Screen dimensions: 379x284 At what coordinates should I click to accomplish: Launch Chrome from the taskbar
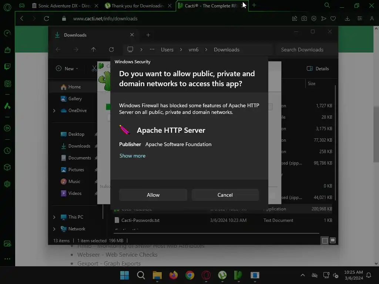pos(190,275)
